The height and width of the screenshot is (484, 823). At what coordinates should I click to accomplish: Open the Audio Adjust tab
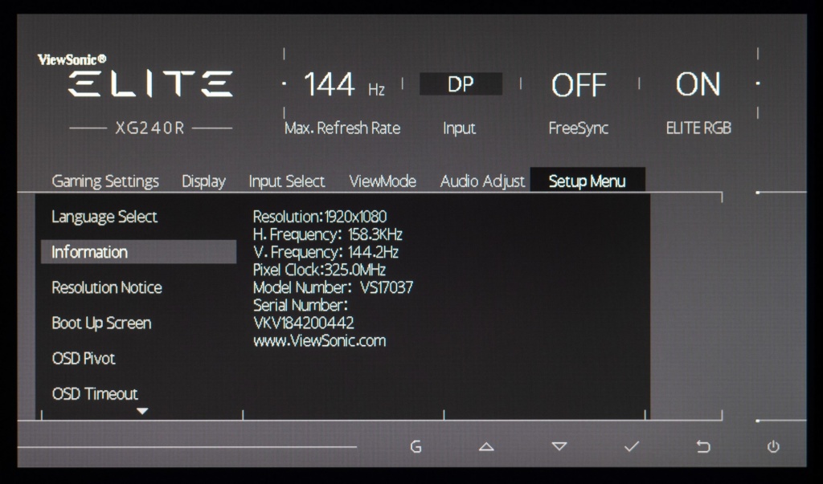(482, 181)
